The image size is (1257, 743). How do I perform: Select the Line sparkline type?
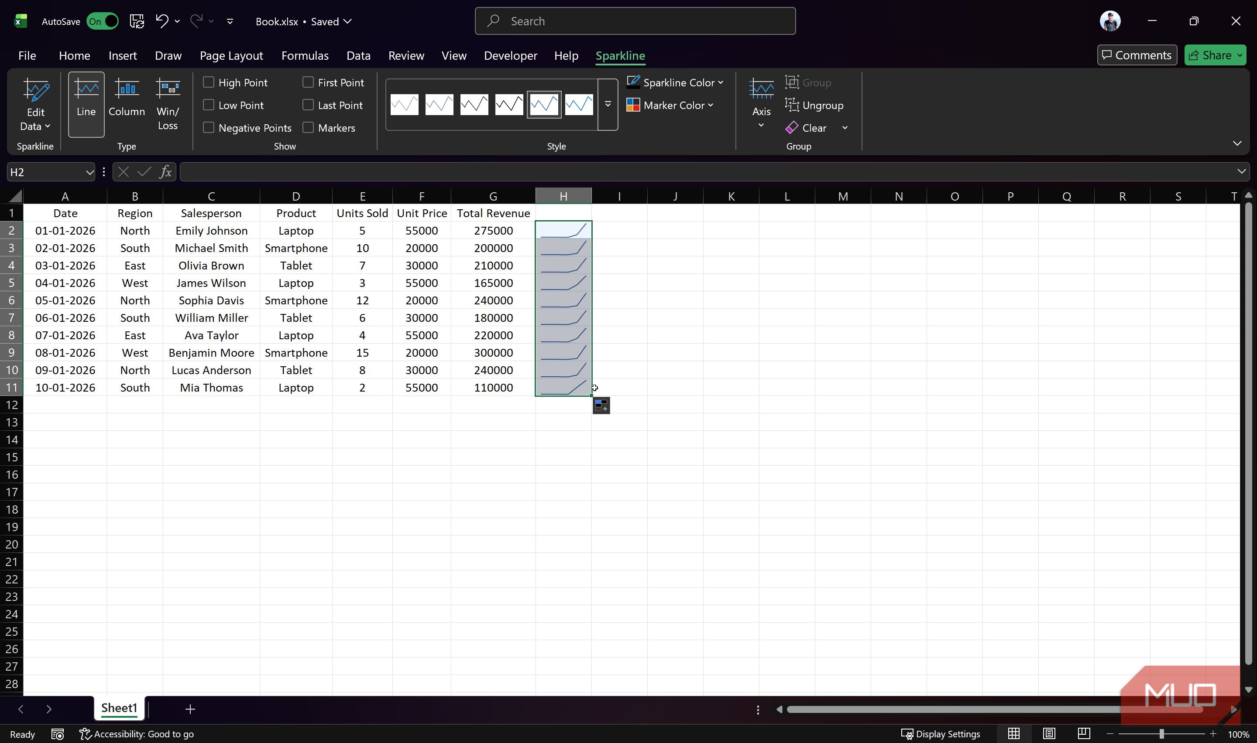(x=86, y=104)
